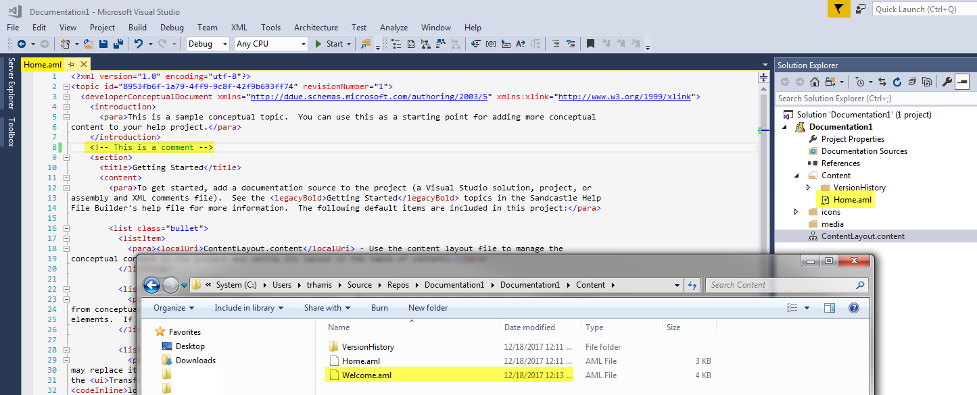Viewport: 977px width, 395px height.
Task: Click the Navigate Backward toolbar icon
Action: pos(22,44)
